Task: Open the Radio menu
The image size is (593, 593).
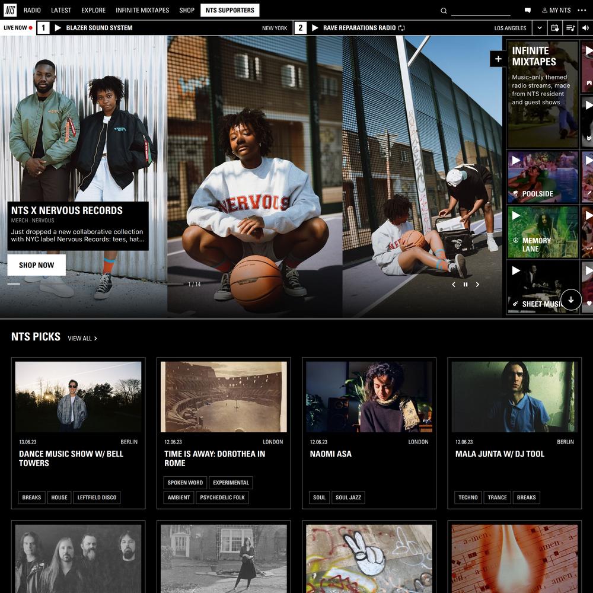Action: click(x=32, y=10)
